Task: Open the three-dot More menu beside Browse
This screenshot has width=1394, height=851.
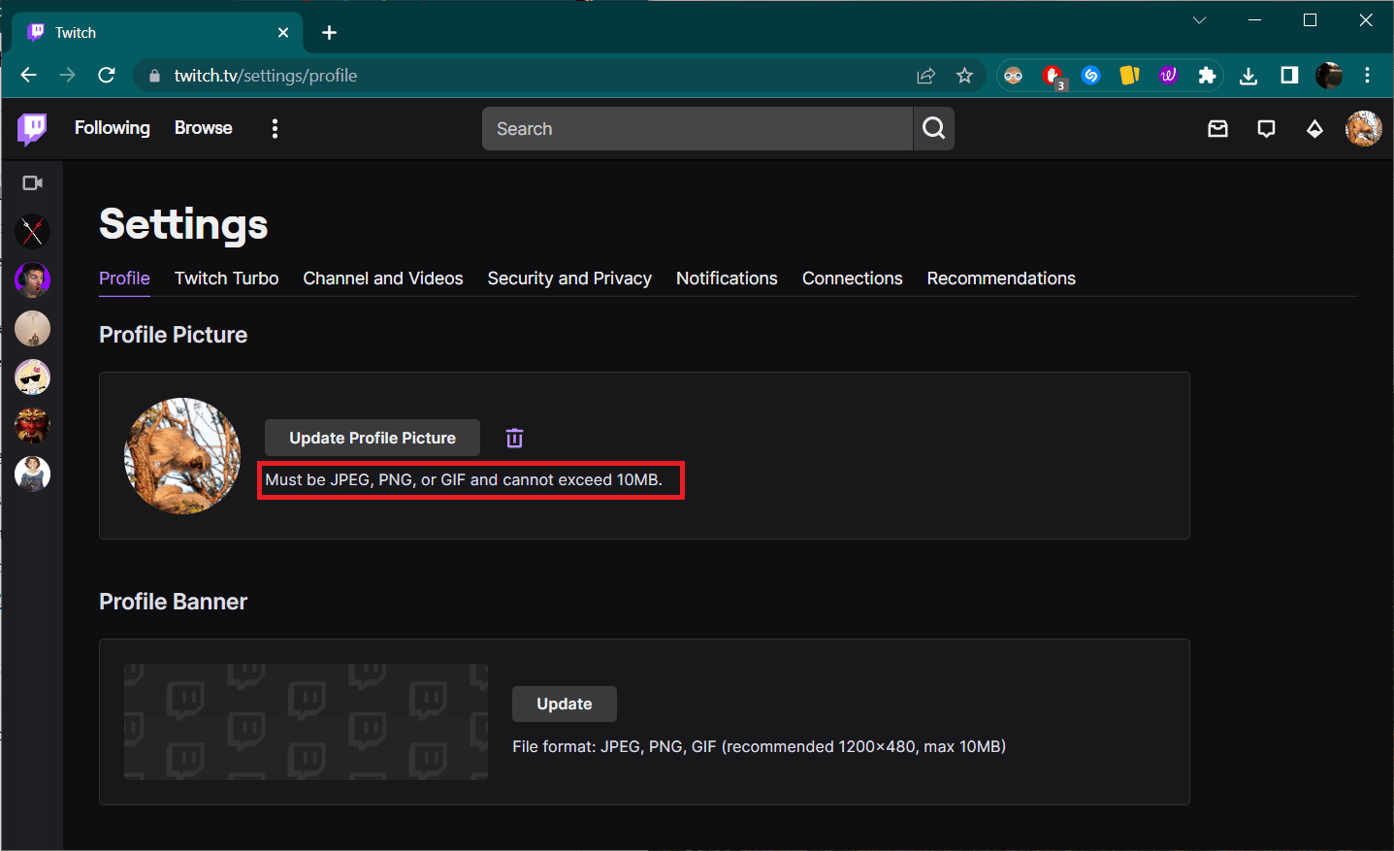Action: (275, 127)
